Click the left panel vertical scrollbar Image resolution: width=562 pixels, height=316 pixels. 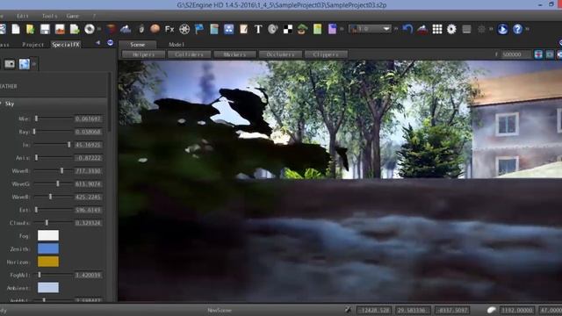pos(110,102)
